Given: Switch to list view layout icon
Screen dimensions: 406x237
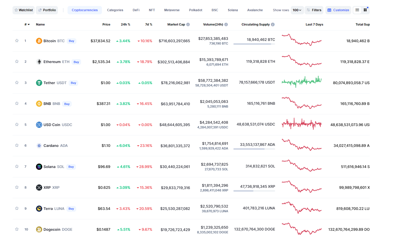Looking at the screenshot, I should [357, 10].
